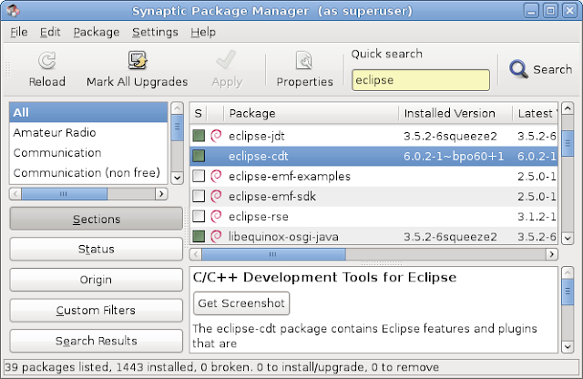Click the package list horizontal scrollbar thumb

273,254
